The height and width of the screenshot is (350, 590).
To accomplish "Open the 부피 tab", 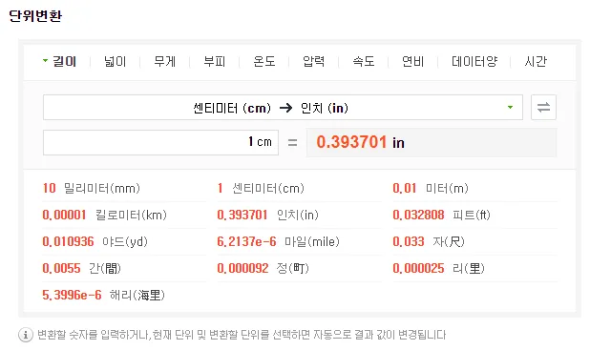I will tap(215, 61).
